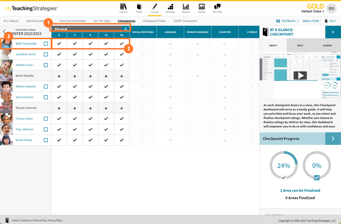This screenshot has height=224, width=341.
Task: Open the Family icon
Action: 202,7
